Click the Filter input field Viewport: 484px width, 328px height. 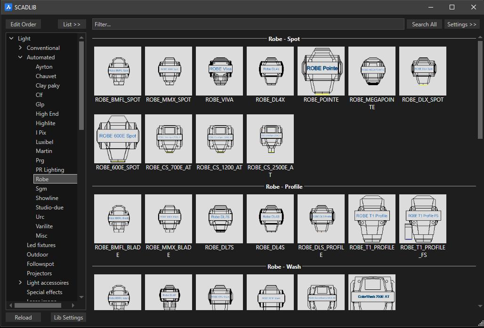[248, 24]
